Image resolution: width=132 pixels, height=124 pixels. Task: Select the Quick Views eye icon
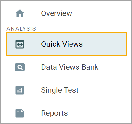point(20,44)
